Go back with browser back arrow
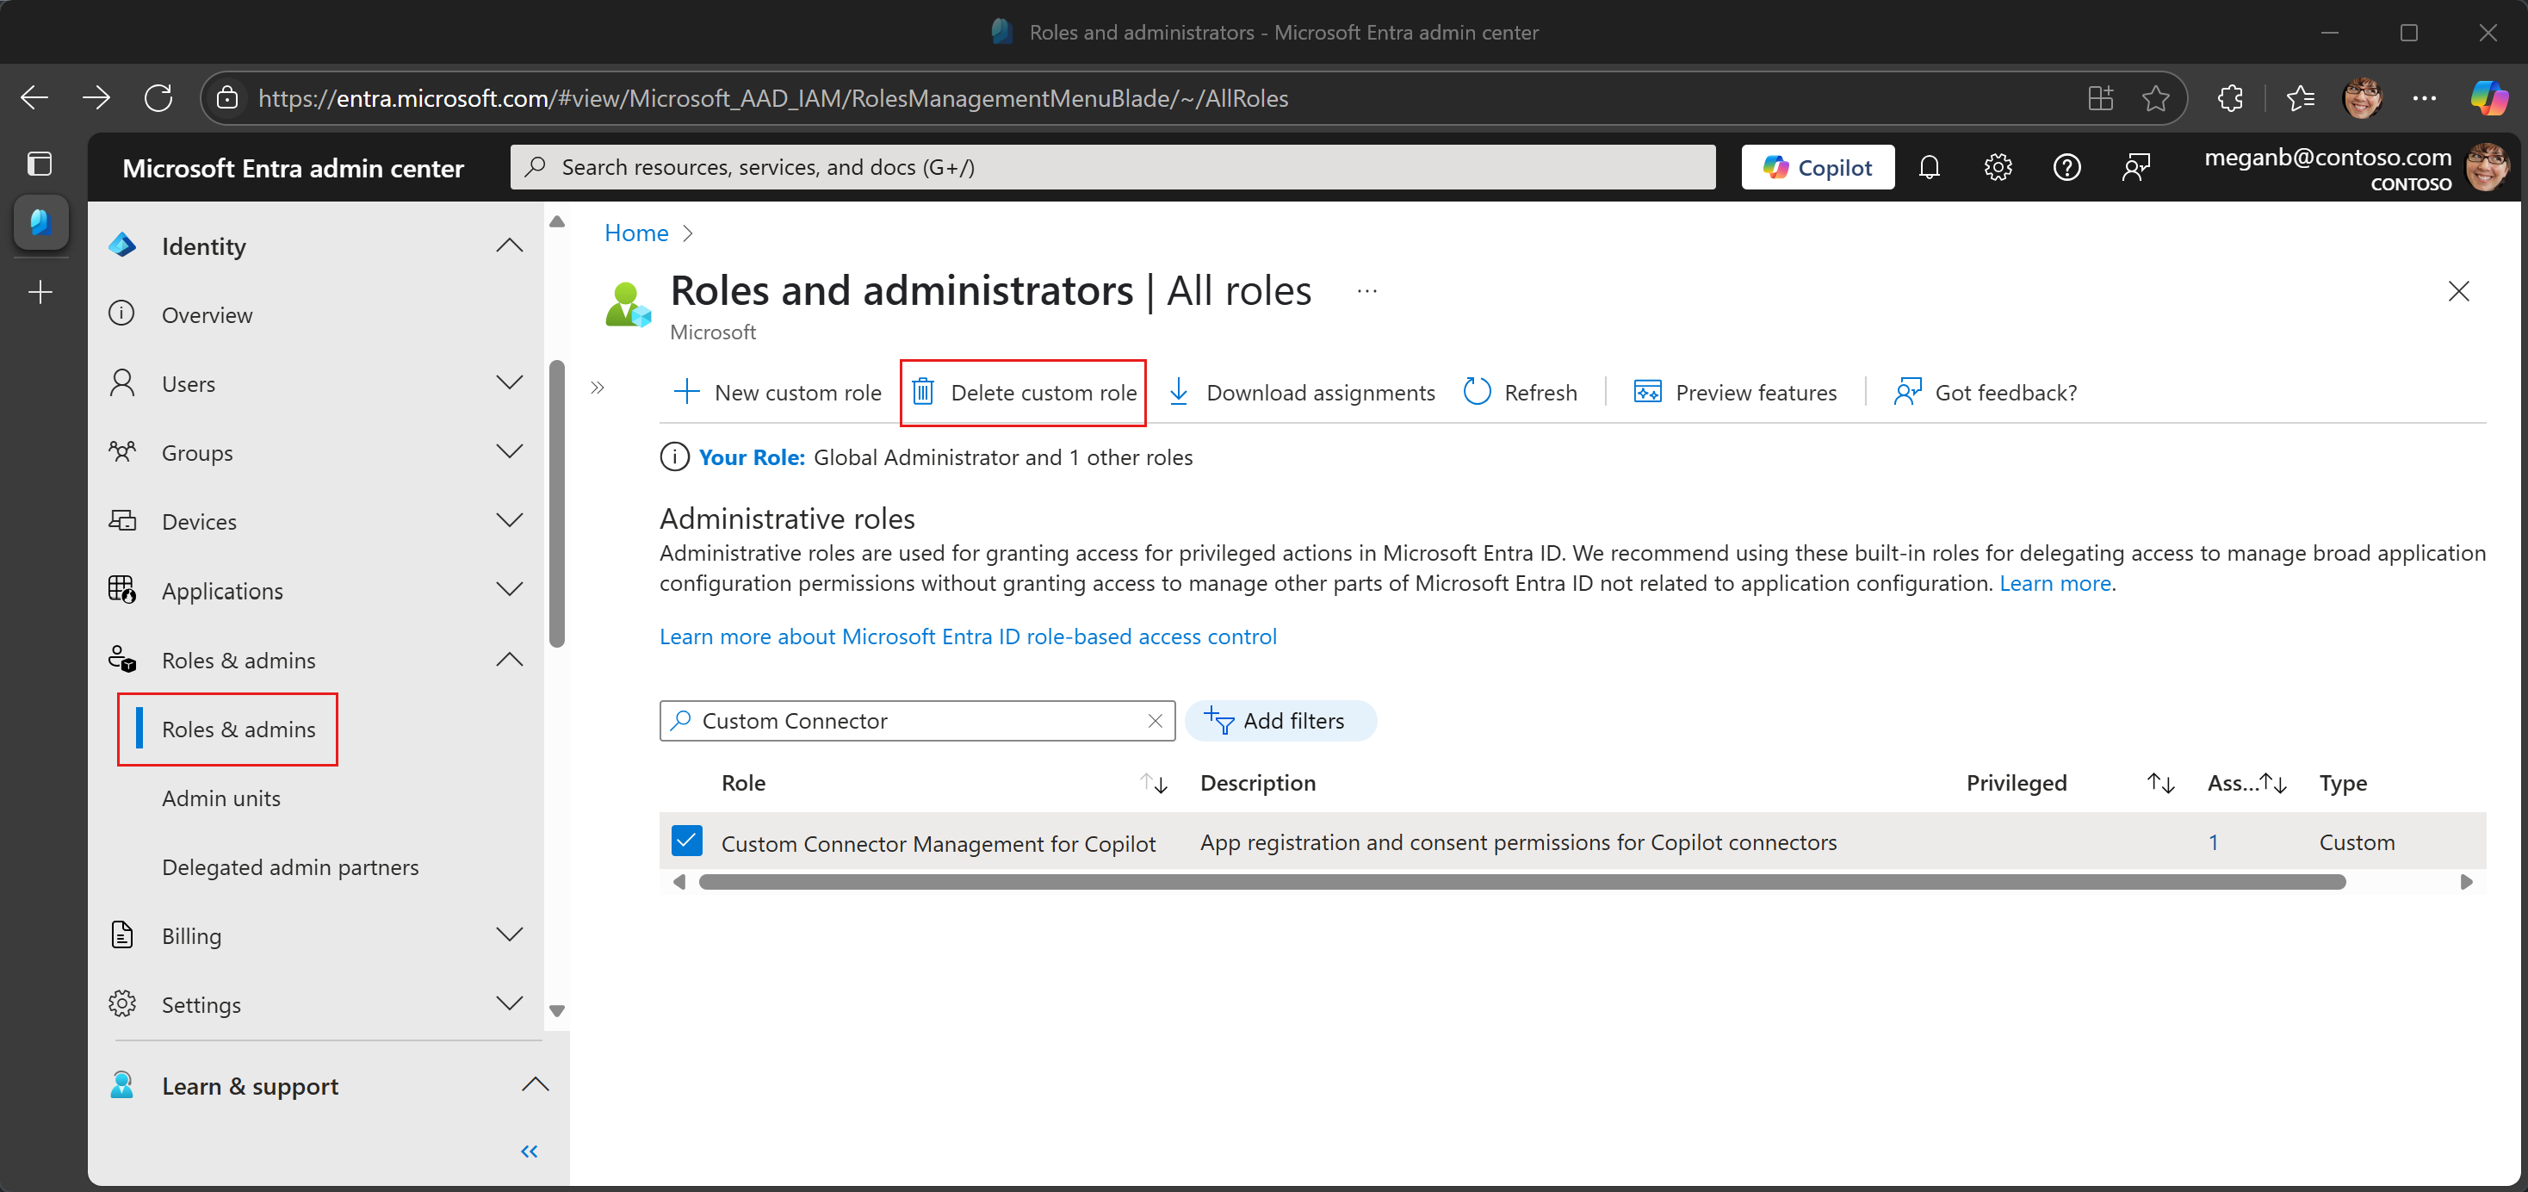Screen dimensions: 2528x1192 pyautogui.click(x=34, y=97)
